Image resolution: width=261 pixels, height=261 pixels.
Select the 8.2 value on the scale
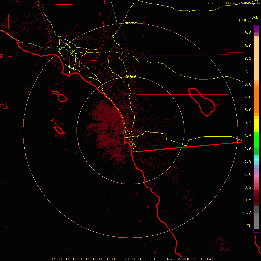[248, 58]
